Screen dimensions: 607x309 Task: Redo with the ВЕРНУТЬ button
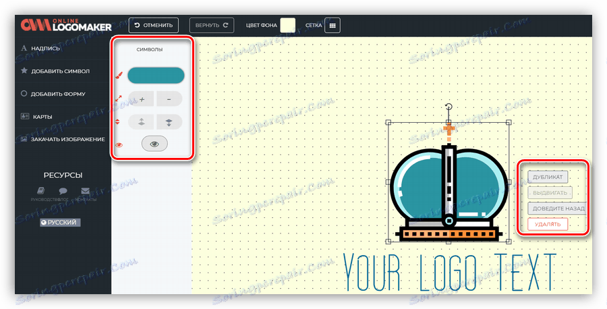212,25
